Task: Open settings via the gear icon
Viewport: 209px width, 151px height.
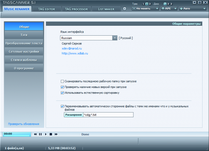Action: tap(125, 9)
